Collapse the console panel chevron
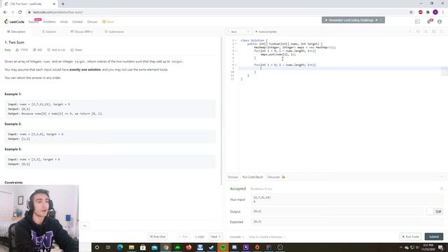Screen dimensions: 448x252 tap(442, 177)
